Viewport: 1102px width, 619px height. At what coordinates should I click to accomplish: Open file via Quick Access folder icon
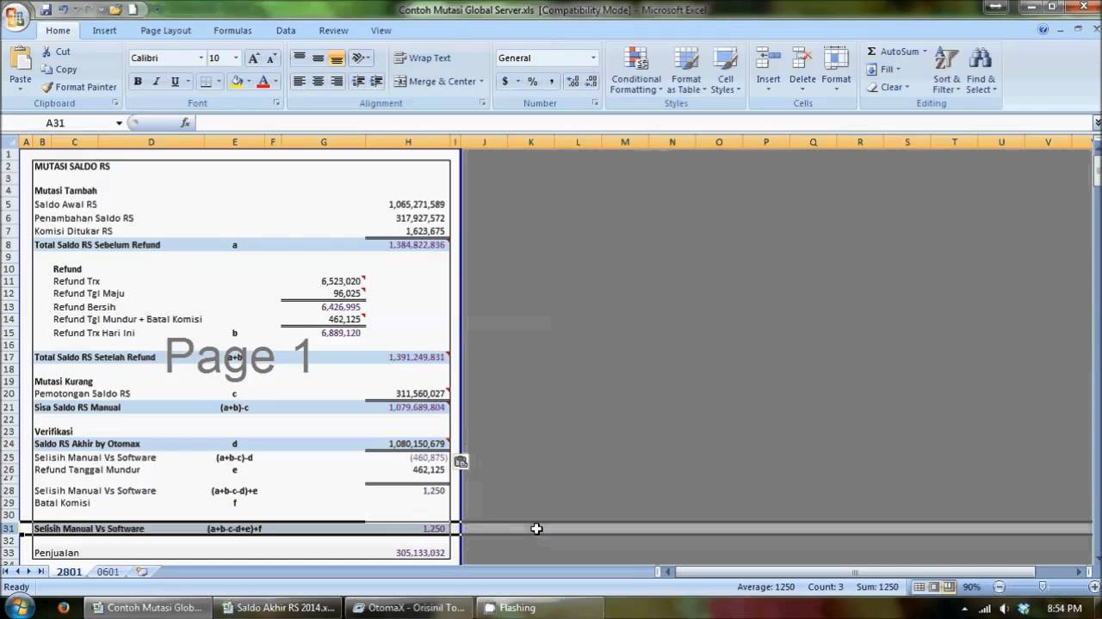115,9
